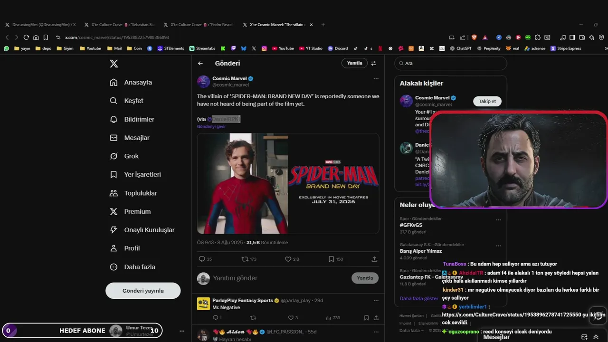
Task: Switch to DiscussingFilm browser tab
Action: tap(40, 25)
